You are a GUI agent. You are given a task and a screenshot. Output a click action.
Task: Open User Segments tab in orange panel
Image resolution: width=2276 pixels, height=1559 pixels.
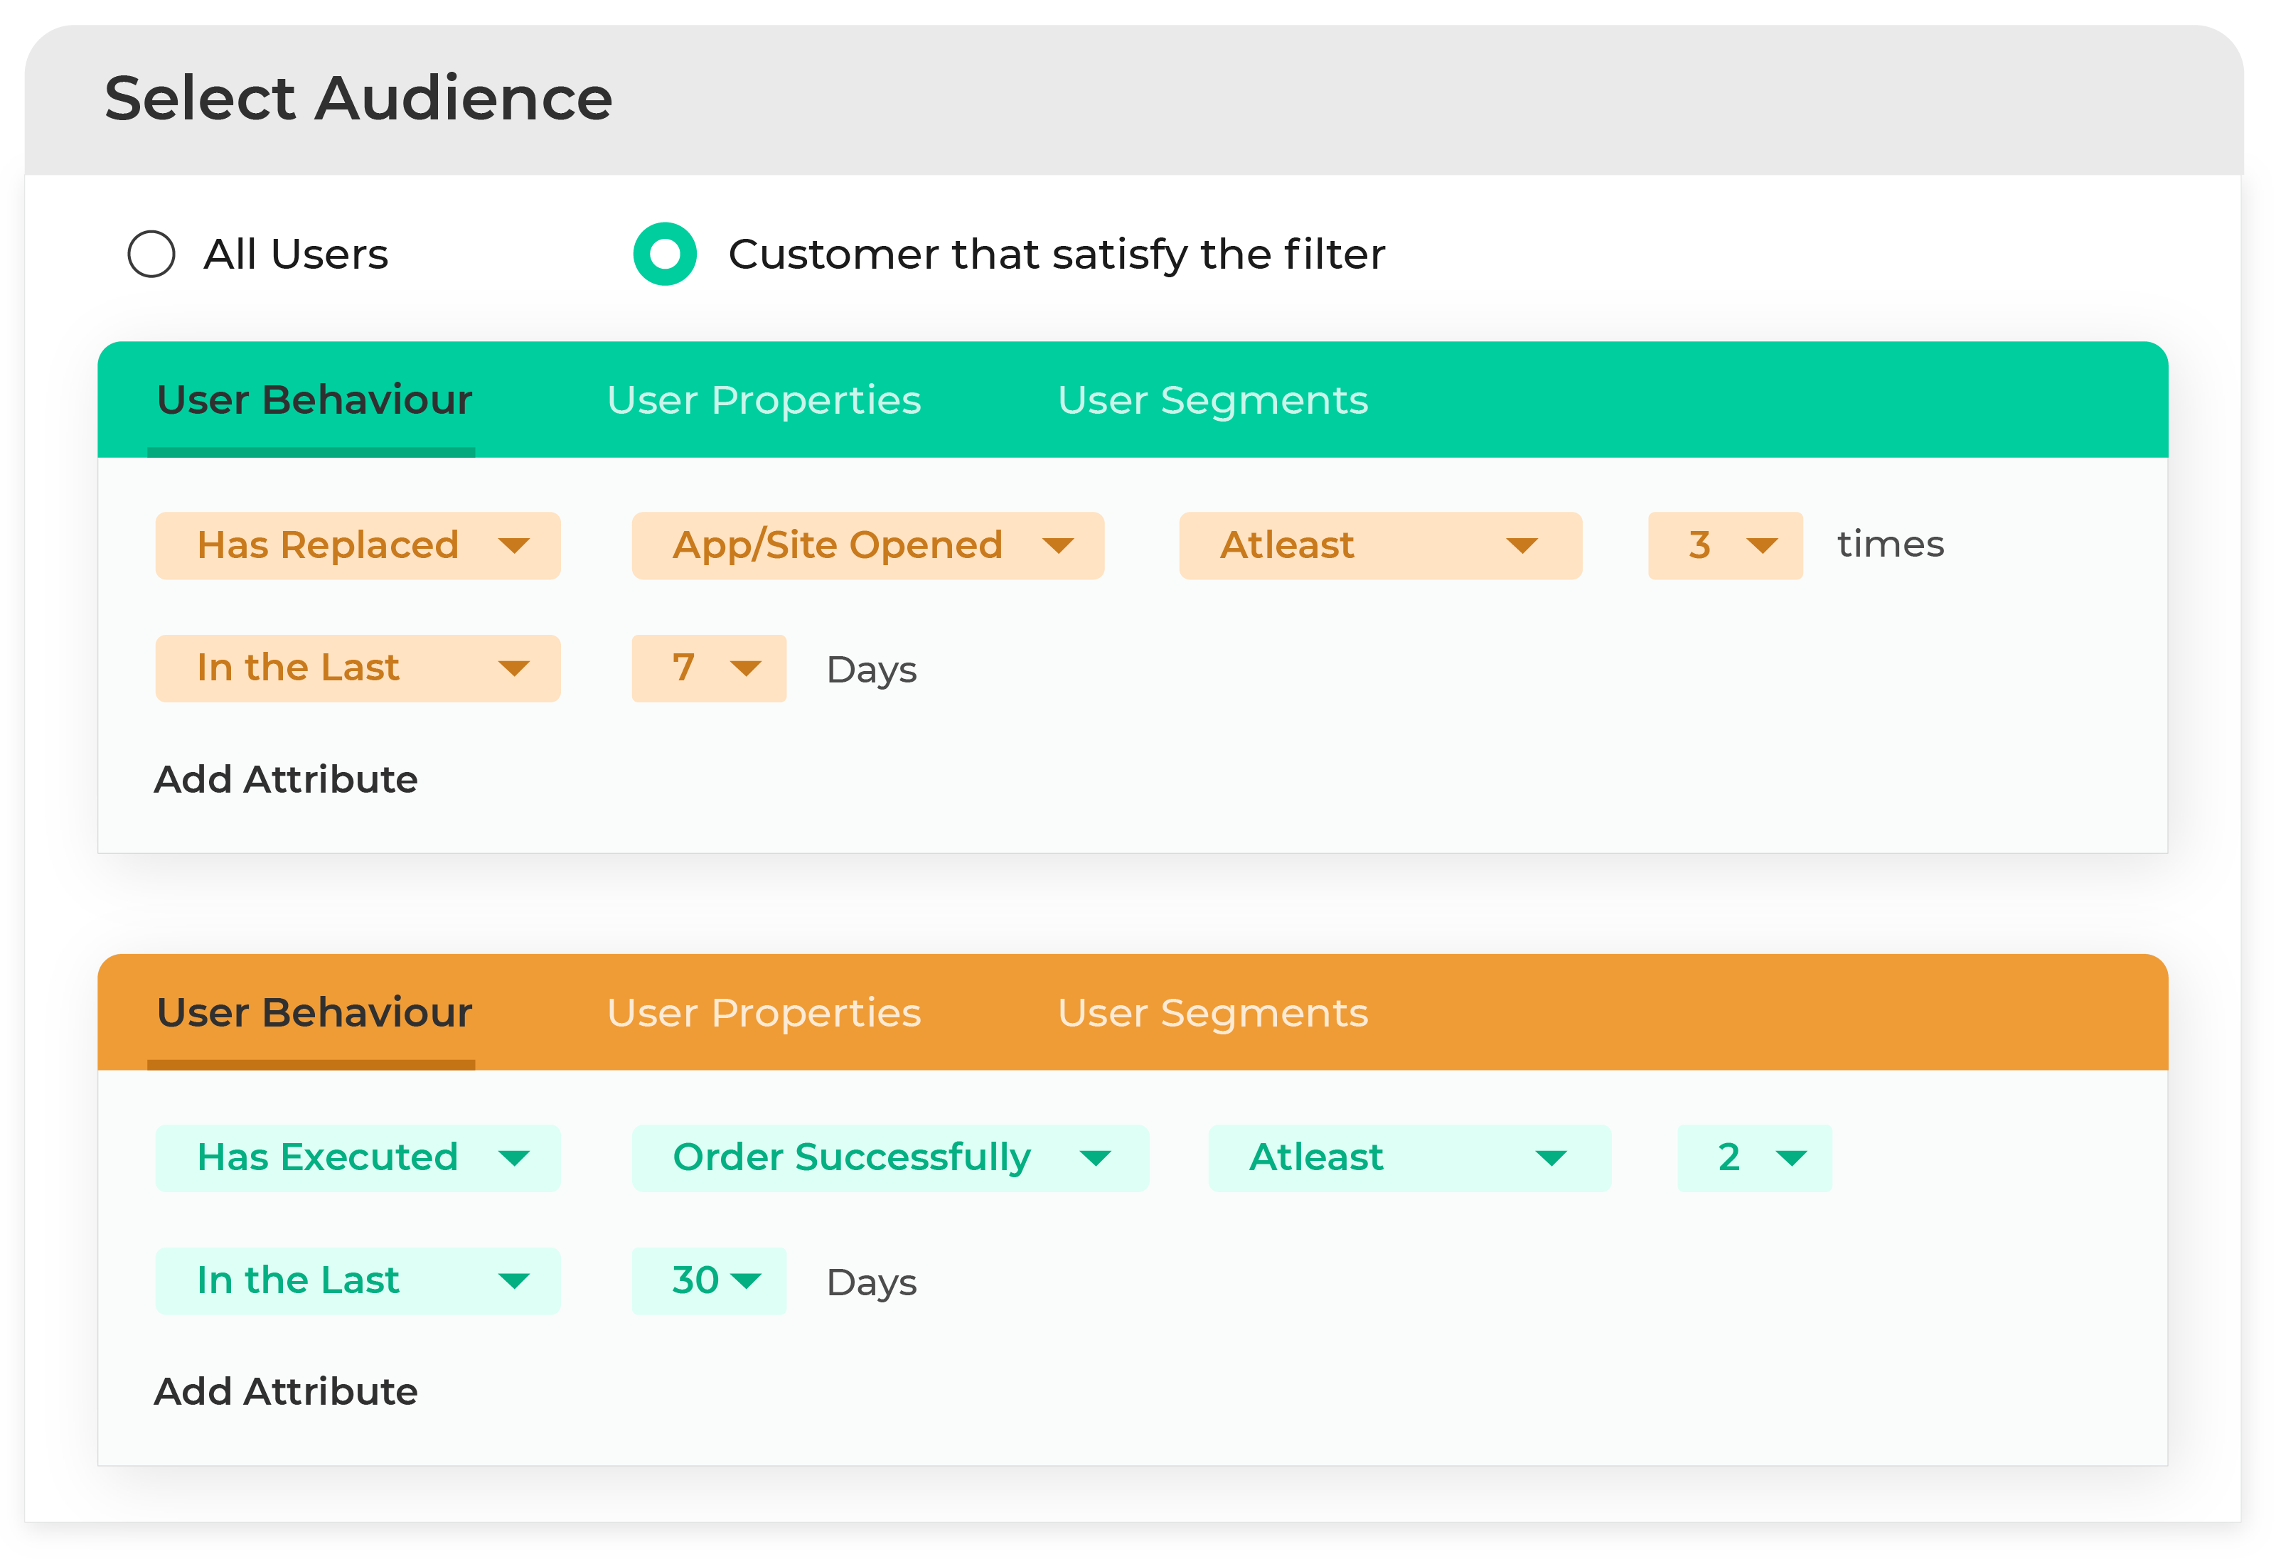1212,1014
